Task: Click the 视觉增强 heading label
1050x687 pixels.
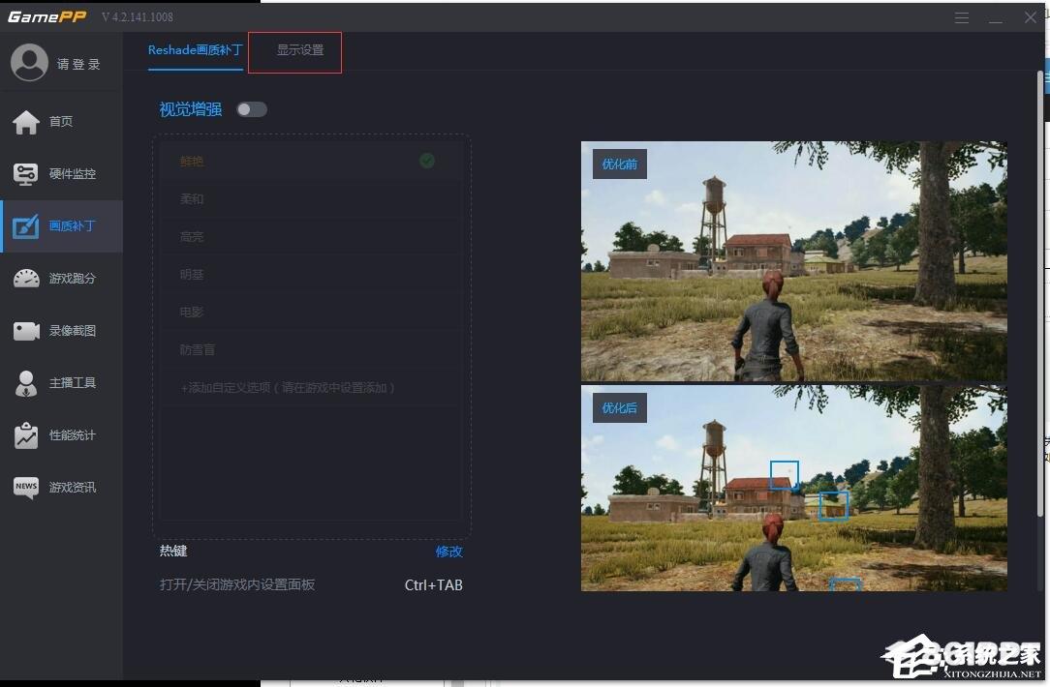Action: 191,109
